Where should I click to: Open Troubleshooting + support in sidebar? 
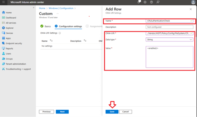click(16, 69)
